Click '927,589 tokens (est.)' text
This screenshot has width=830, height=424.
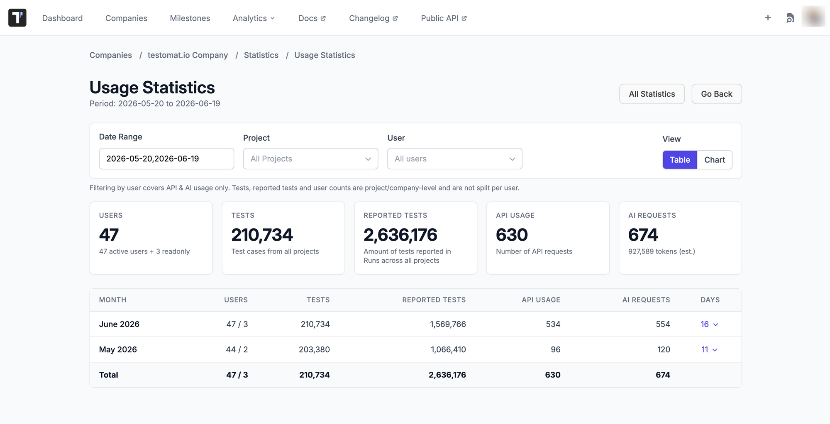tap(662, 251)
